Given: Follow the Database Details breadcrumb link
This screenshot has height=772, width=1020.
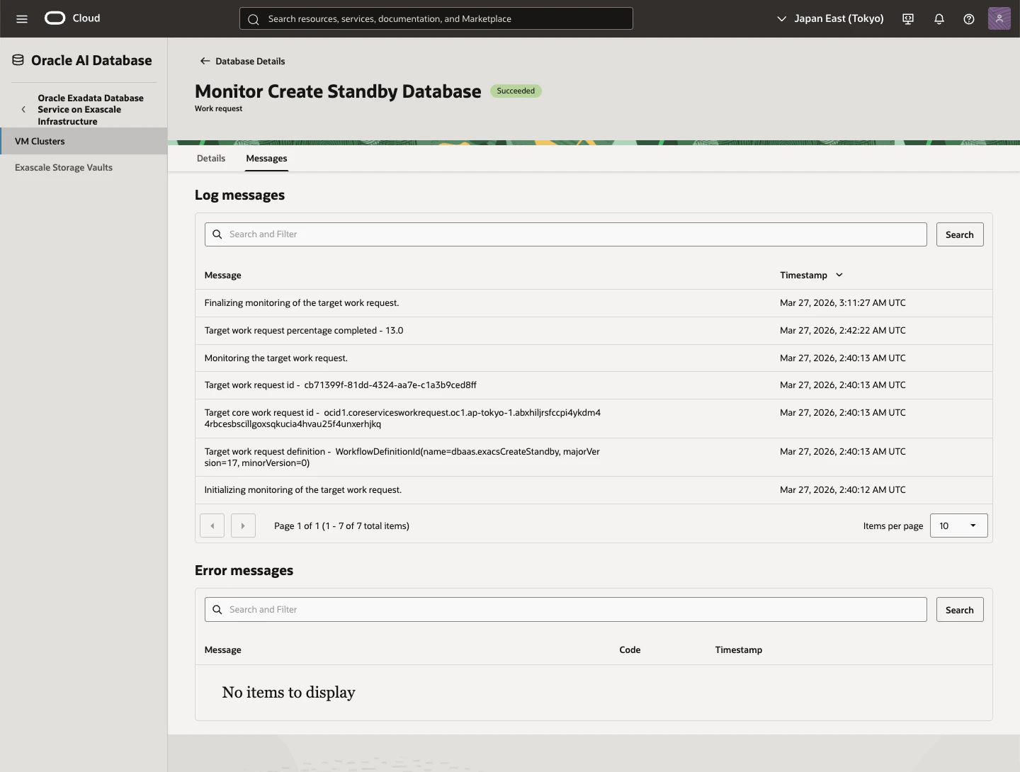Looking at the screenshot, I should pyautogui.click(x=250, y=62).
